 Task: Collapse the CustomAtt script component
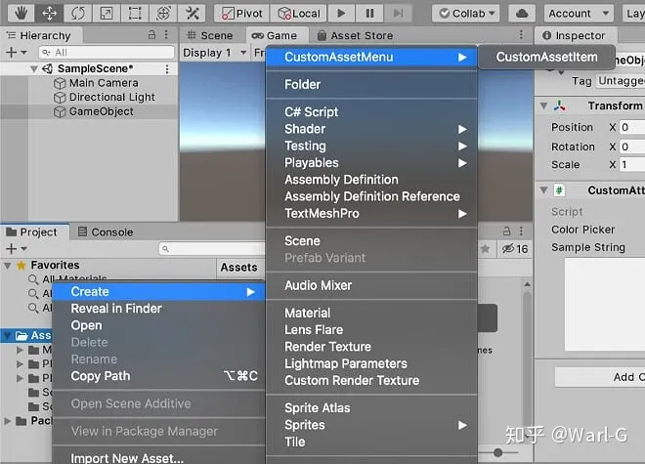(543, 190)
